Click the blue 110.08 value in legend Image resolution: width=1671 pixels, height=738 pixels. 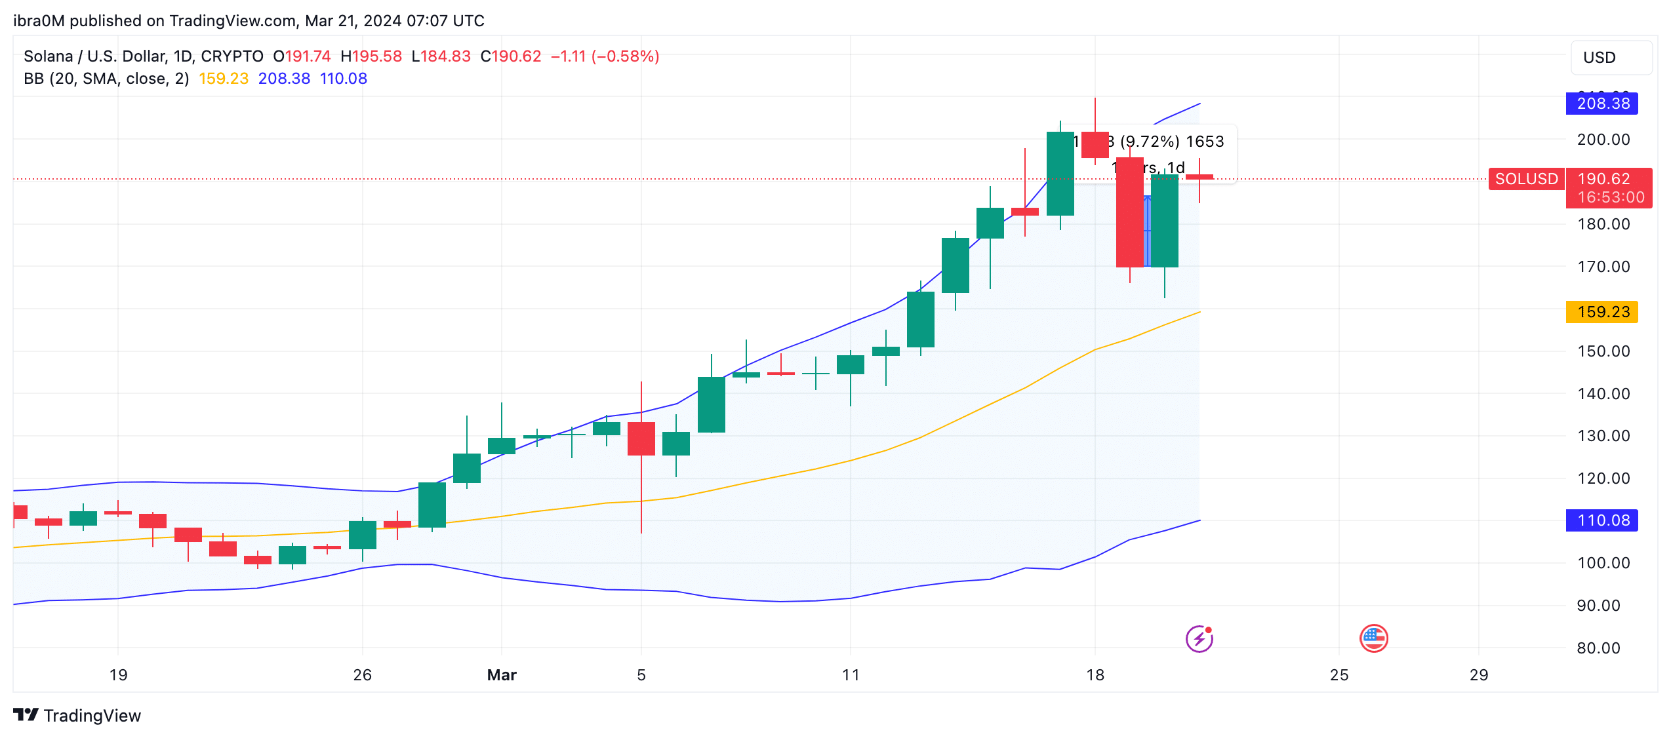343,79
